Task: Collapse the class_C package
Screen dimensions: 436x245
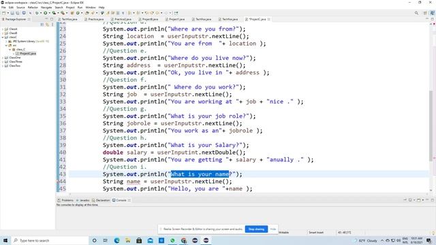Action: 10,50
